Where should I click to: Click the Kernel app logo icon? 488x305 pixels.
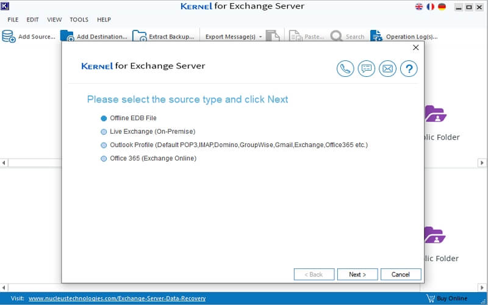(x=5, y=5)
